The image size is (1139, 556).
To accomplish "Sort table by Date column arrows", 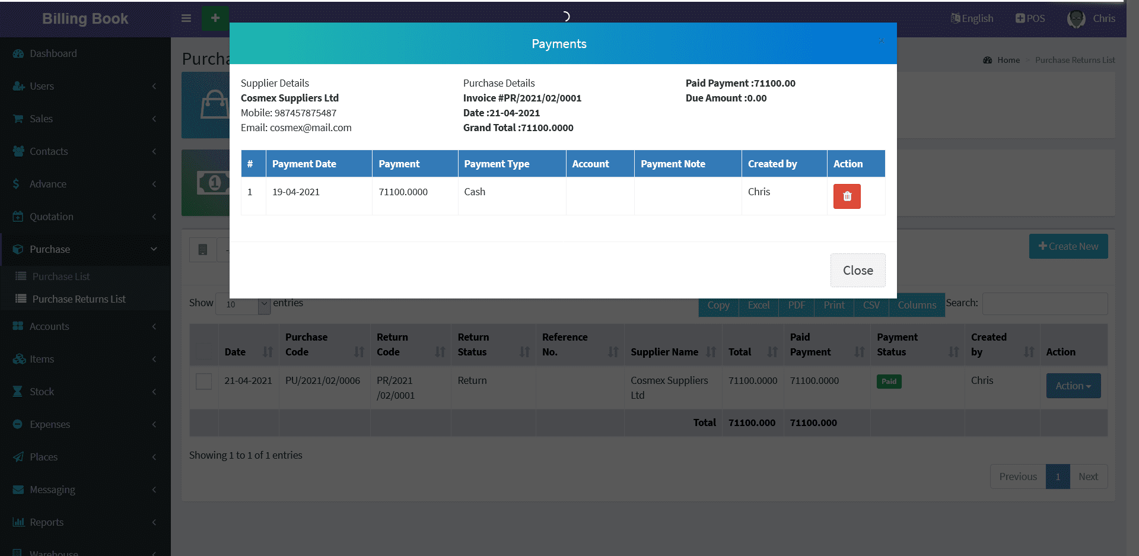I will 268,352.
